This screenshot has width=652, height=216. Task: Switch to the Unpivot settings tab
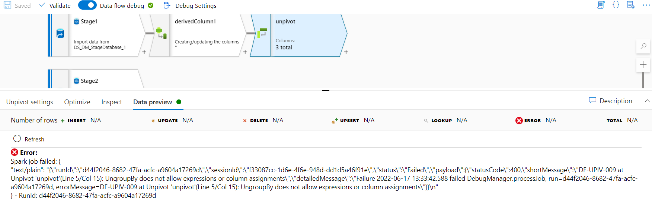pyautogui.click(x=30, y=102)
